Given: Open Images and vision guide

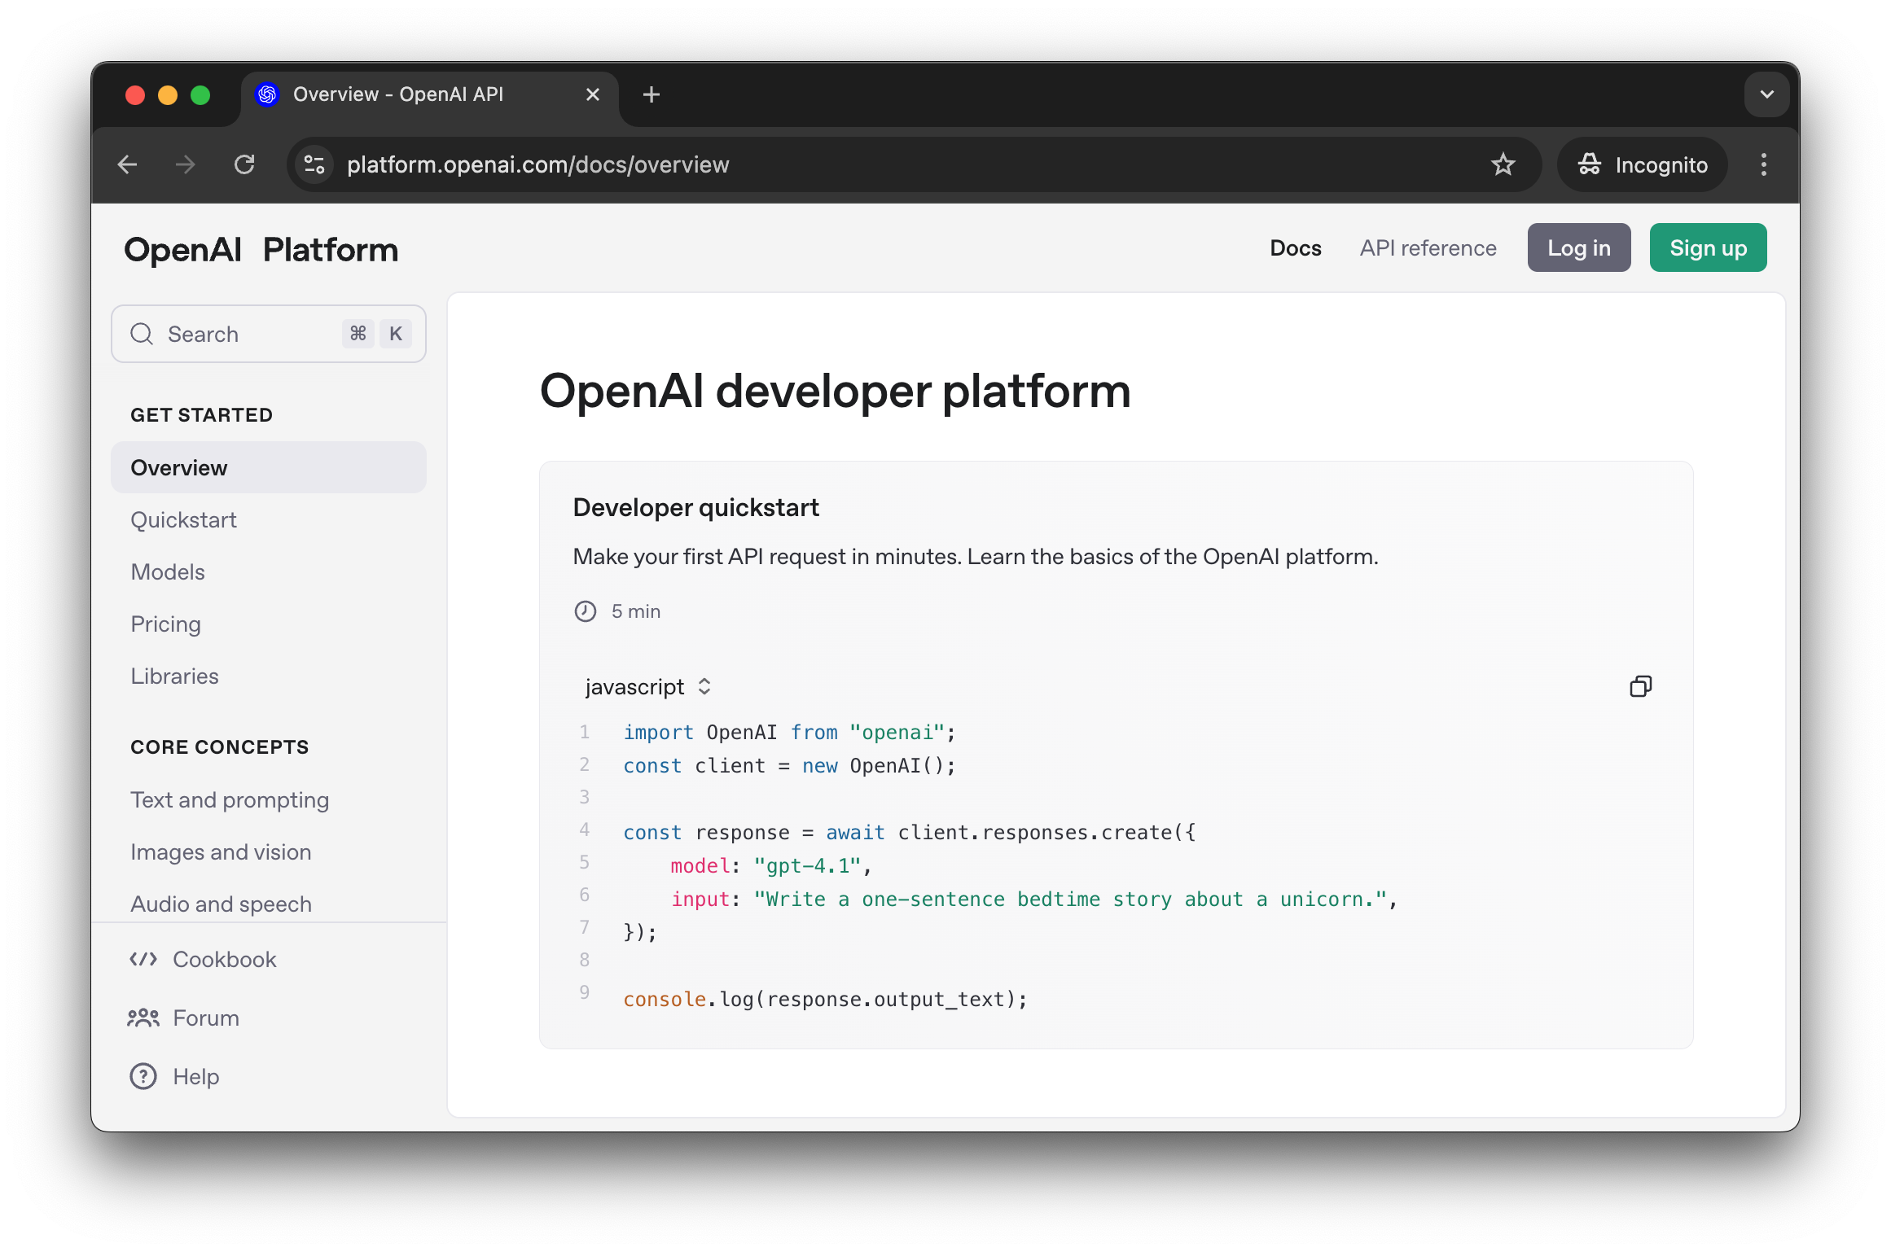Looking at the screenshot, I should pos(221,851).
